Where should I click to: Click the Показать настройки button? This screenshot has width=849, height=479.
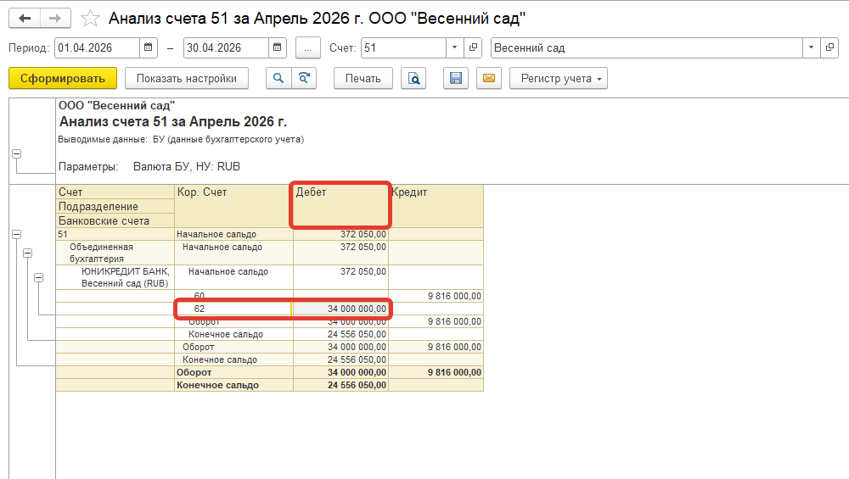pos(187,79)
